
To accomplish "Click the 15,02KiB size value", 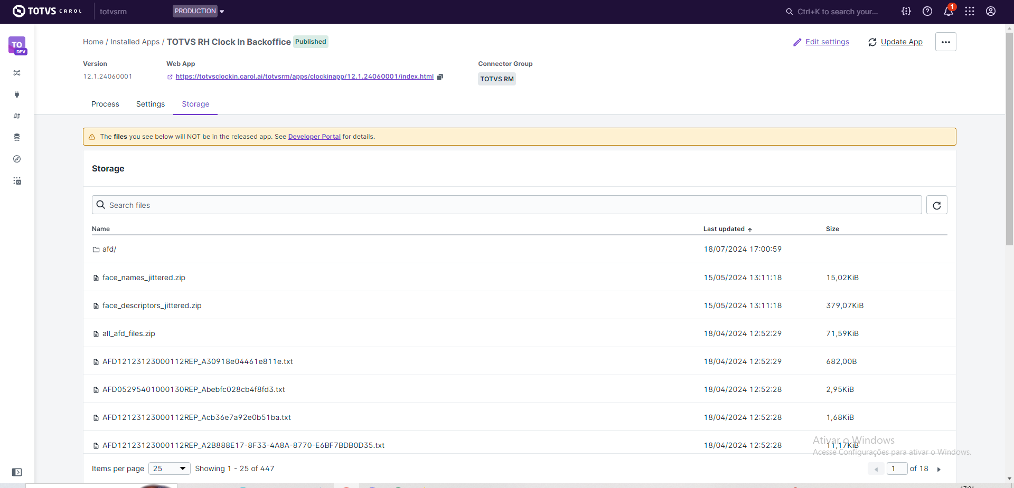I will (842, 278).
